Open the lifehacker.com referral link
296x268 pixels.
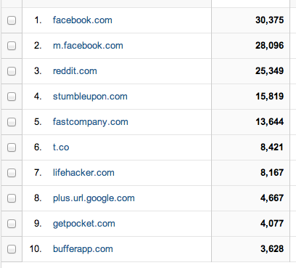coord(83,173)
